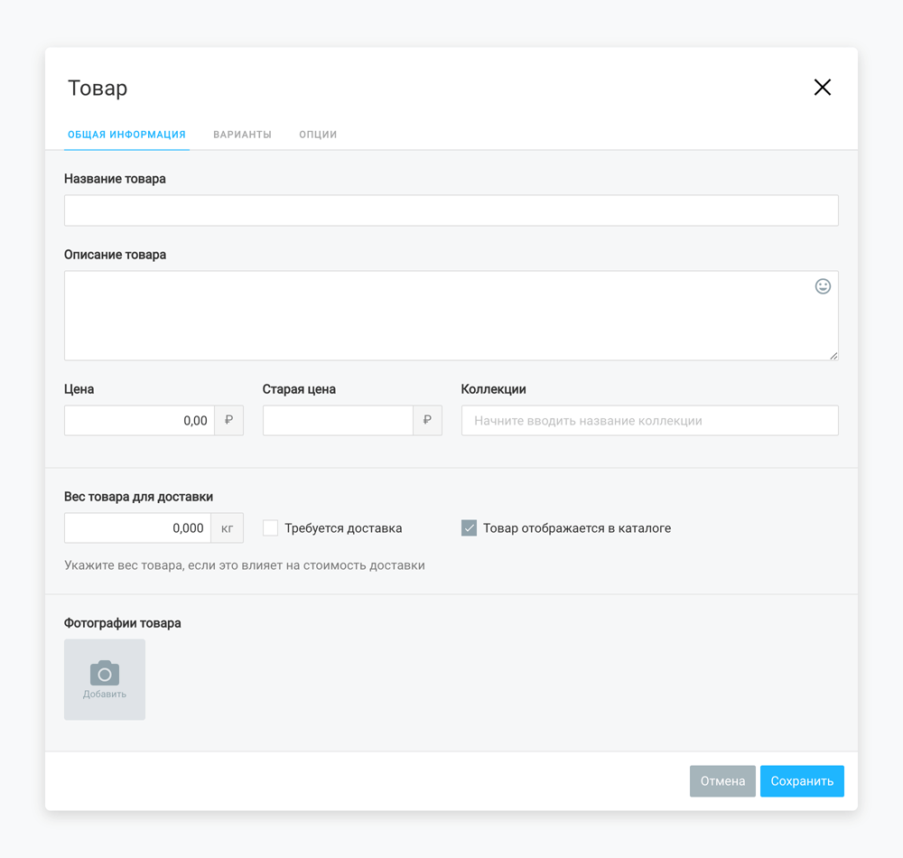Select the Общая информация tab
This screenshot has width=903, height=858.
[126, 135]
